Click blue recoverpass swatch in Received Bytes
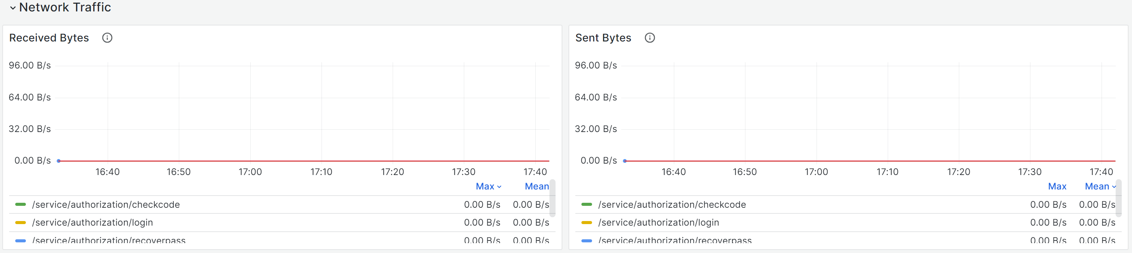Viewport: 1132px width, 253px height. point(20,241)
